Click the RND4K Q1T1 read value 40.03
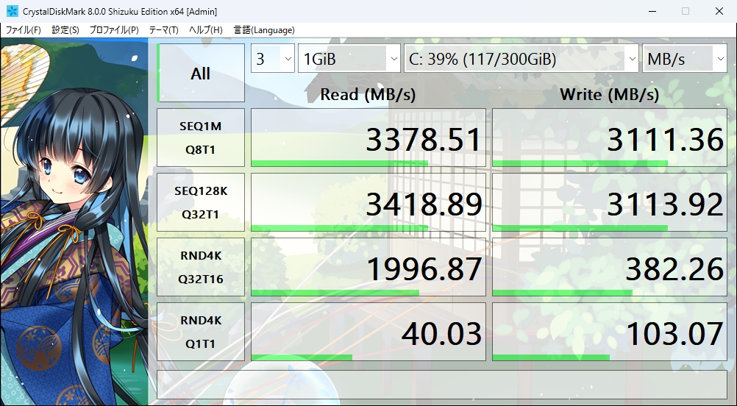The height and width of the screenshot is (406, 737). 368,332
